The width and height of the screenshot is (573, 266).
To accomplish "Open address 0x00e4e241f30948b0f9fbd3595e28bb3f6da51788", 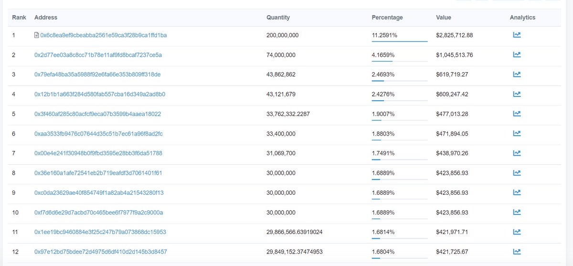I will coord(98,153).
